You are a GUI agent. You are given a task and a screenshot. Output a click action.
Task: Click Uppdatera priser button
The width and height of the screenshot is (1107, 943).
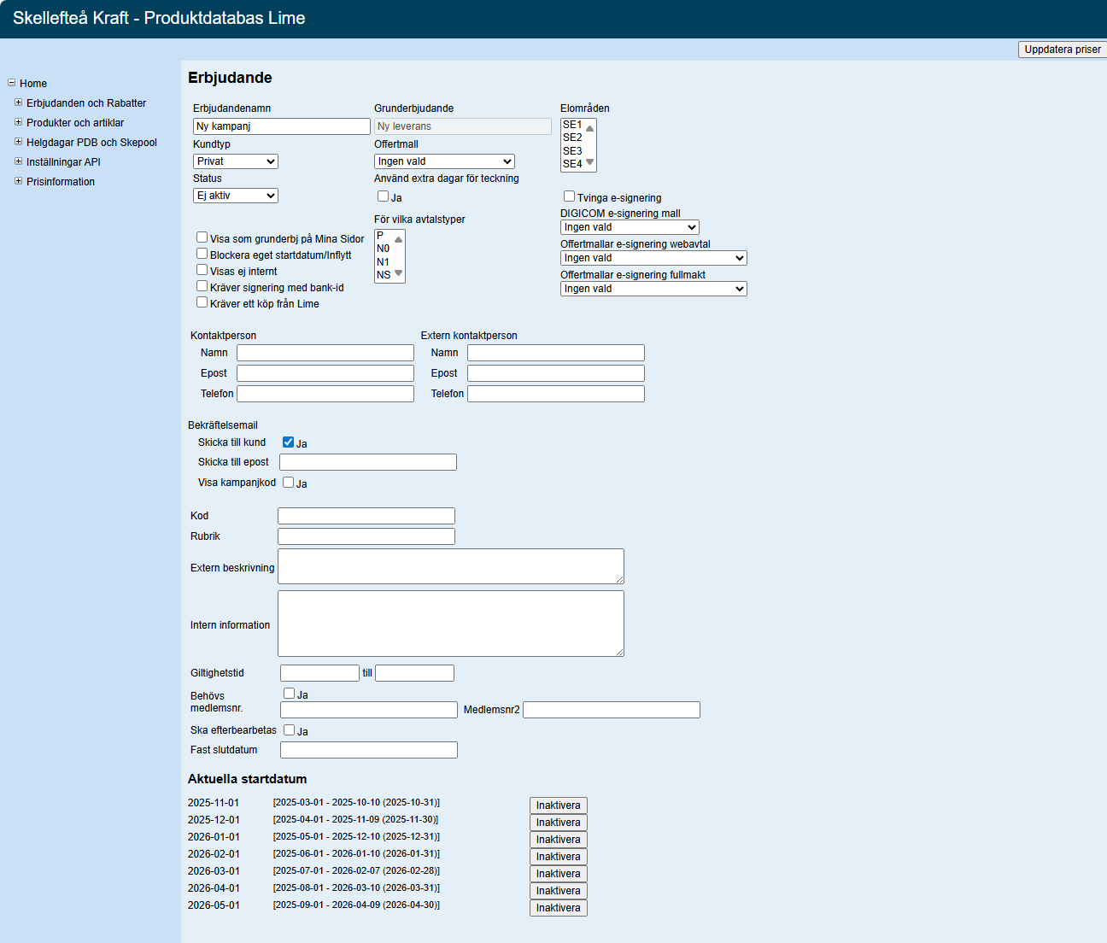[x=1062, y=50]
